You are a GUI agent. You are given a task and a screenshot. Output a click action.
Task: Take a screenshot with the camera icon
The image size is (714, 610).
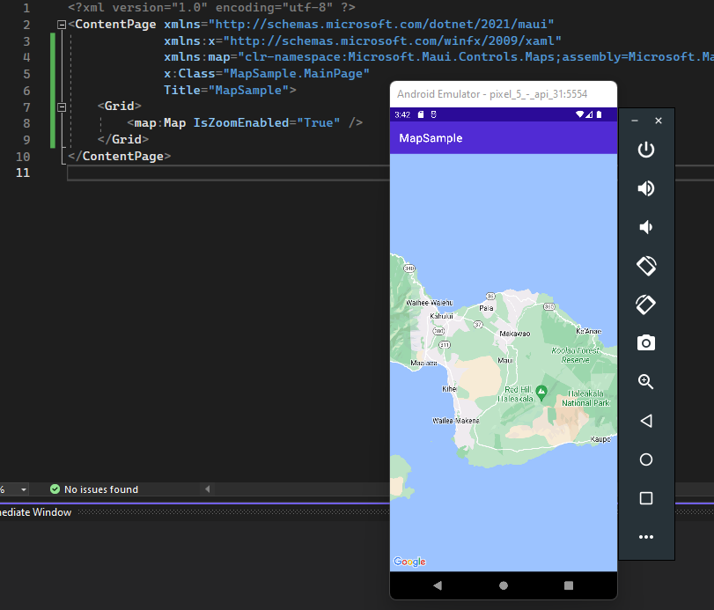point(645,342)
